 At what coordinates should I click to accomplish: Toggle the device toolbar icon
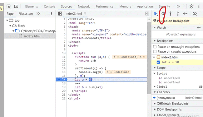point(16,7)
